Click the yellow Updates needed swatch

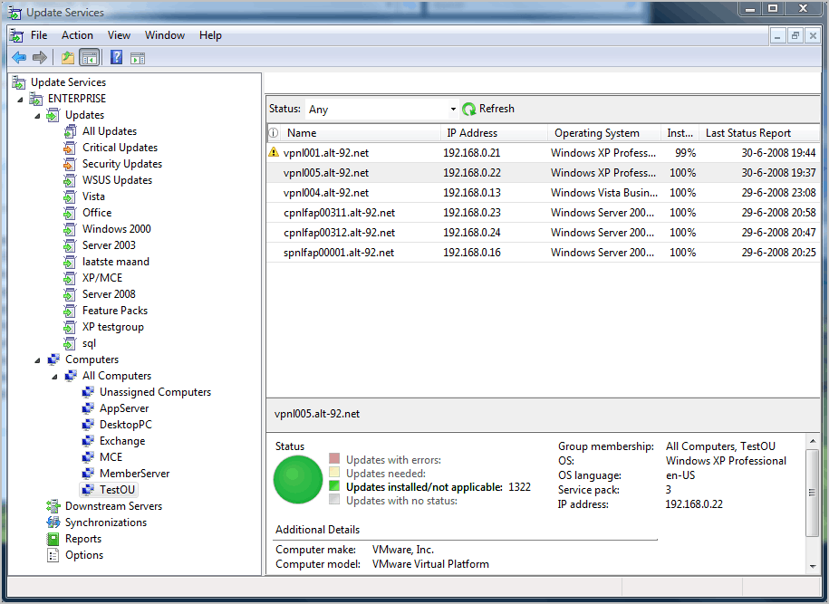[x=334, y=472]
